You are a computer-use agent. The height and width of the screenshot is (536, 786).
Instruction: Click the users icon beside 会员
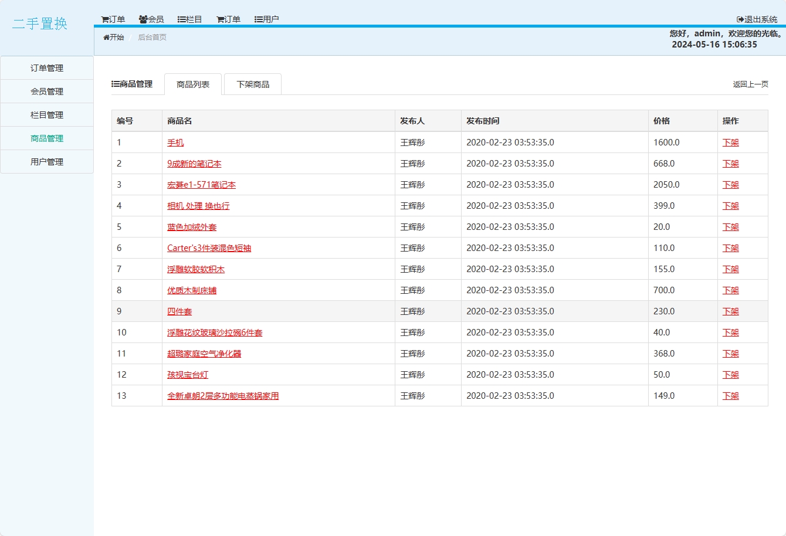(x=143, y=19)
